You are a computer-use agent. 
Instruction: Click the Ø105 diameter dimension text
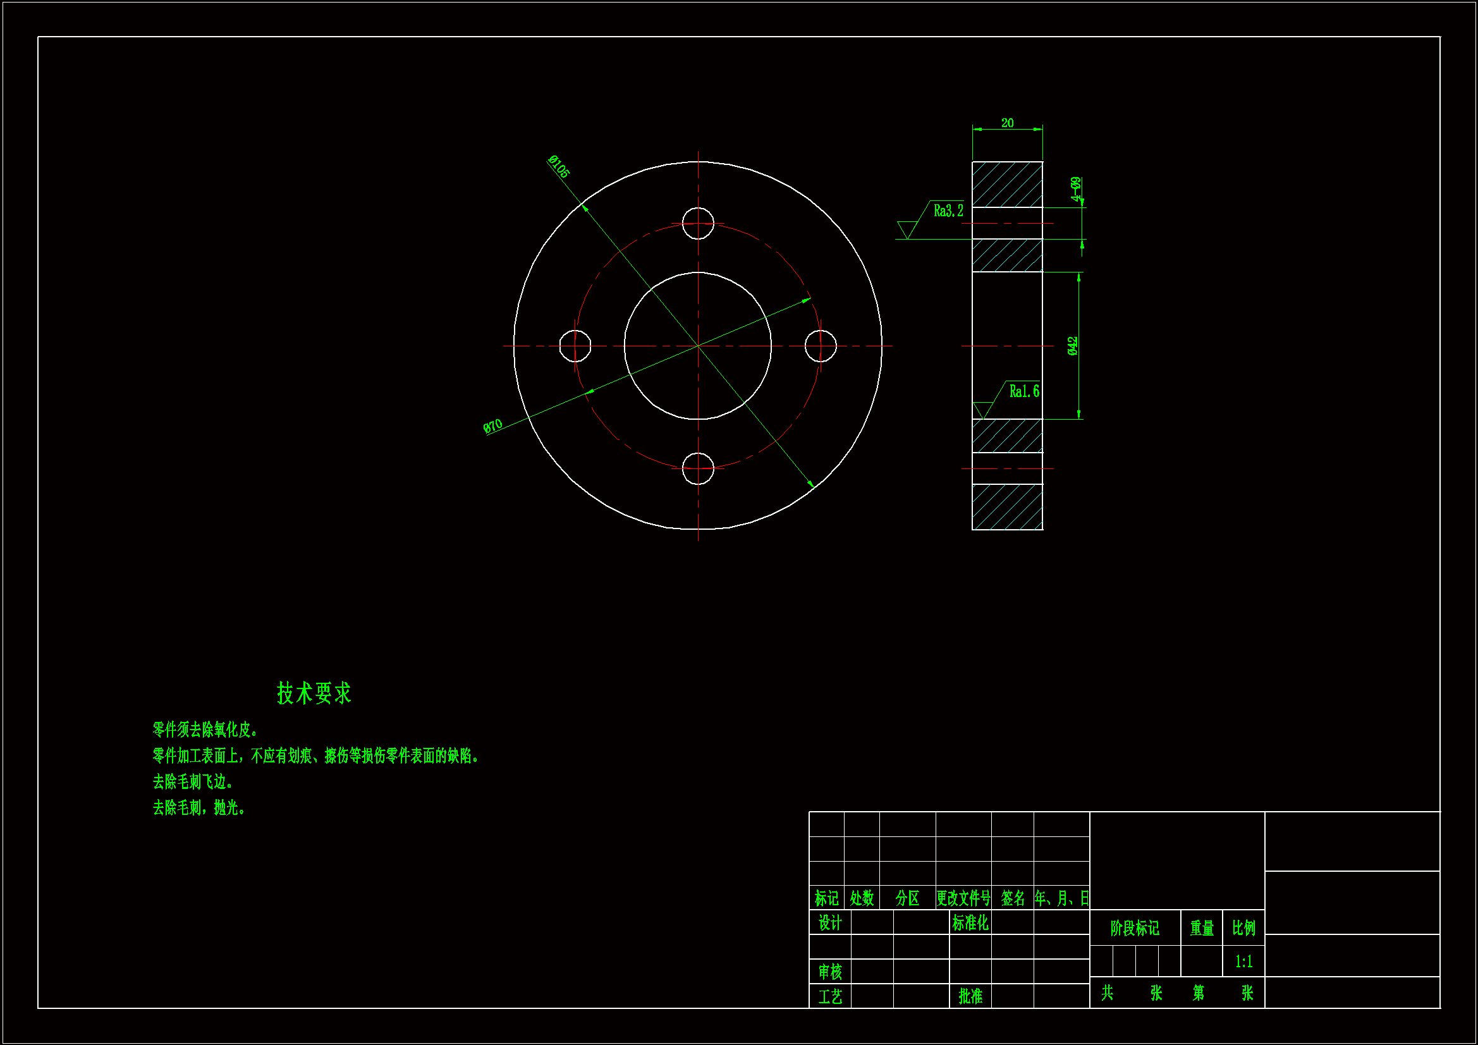click(559, 167)
